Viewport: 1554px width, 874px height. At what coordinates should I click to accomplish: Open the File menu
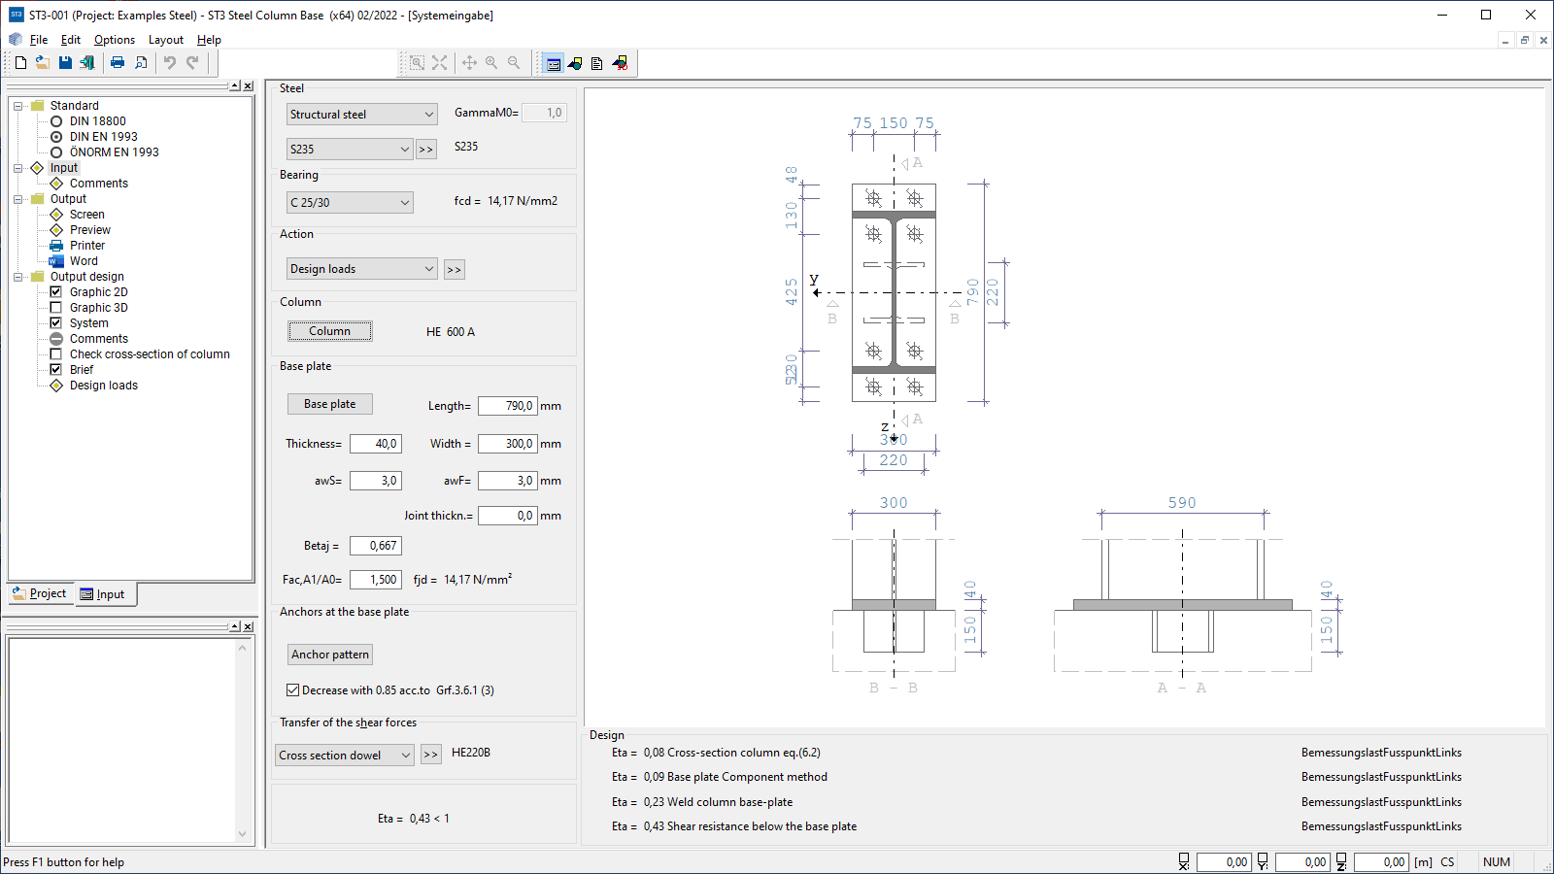[39, 40]
